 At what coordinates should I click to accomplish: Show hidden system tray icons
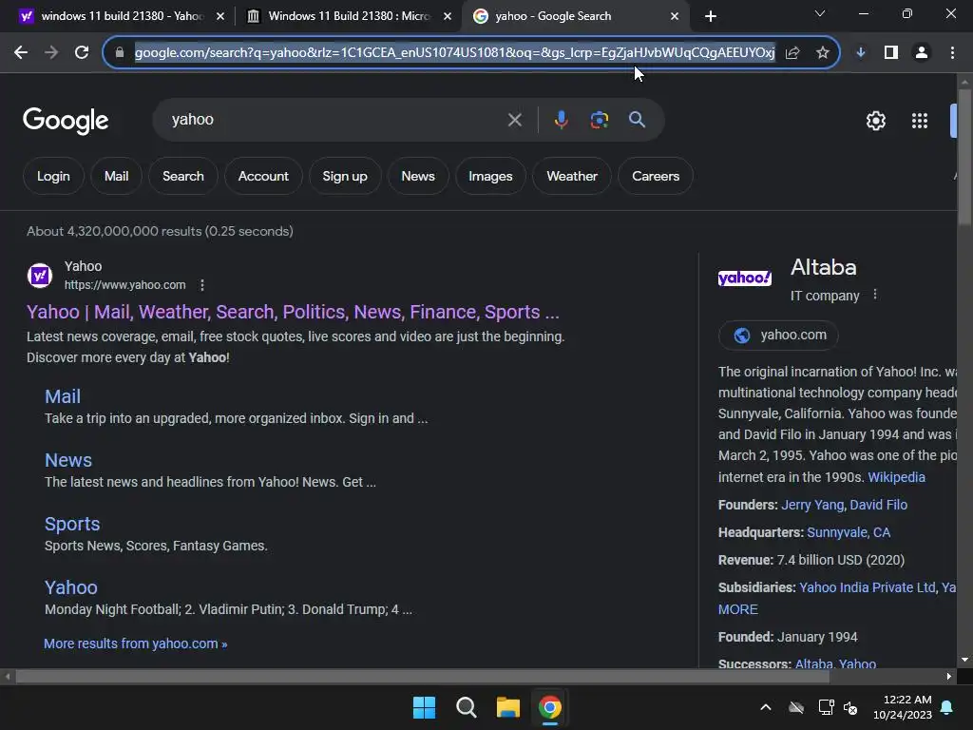point(766,707)
